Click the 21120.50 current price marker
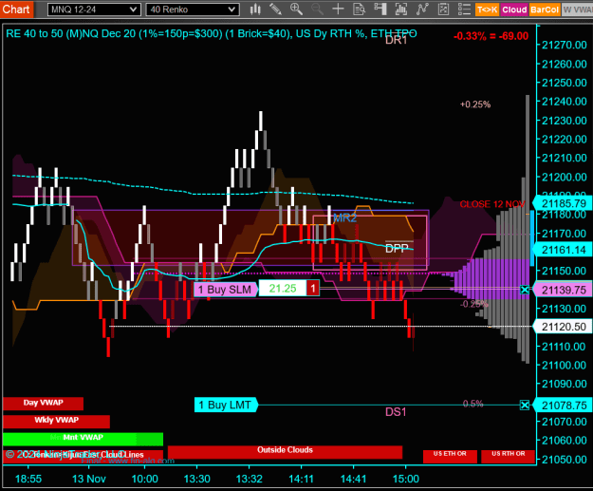The height and width of the screenshot is (491, 593). (563, 327)
